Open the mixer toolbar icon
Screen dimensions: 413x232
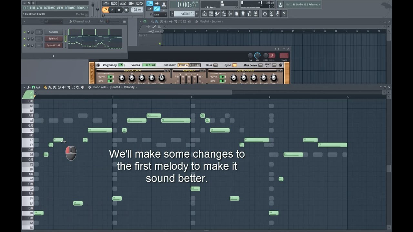coord(230,14)
